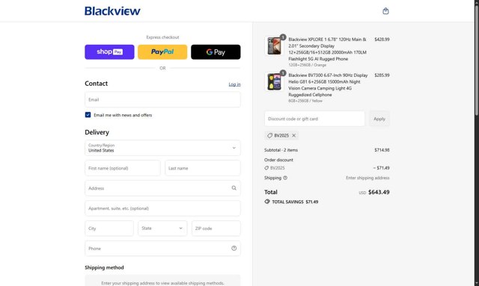Click the Blackview BV7300 product title
Image resolution: width=479 pixels, height=286 pixels.
click(x=328, y=85)
